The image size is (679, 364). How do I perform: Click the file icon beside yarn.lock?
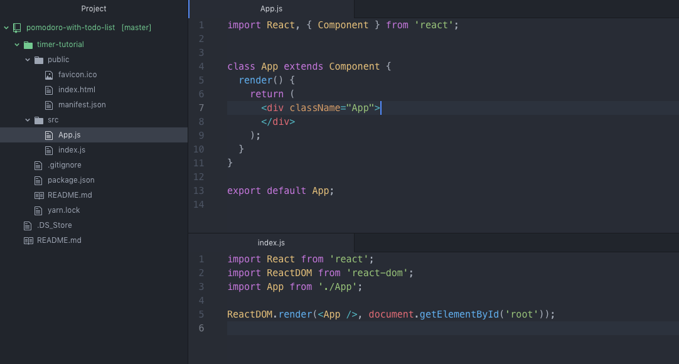[x=38, y=210]
